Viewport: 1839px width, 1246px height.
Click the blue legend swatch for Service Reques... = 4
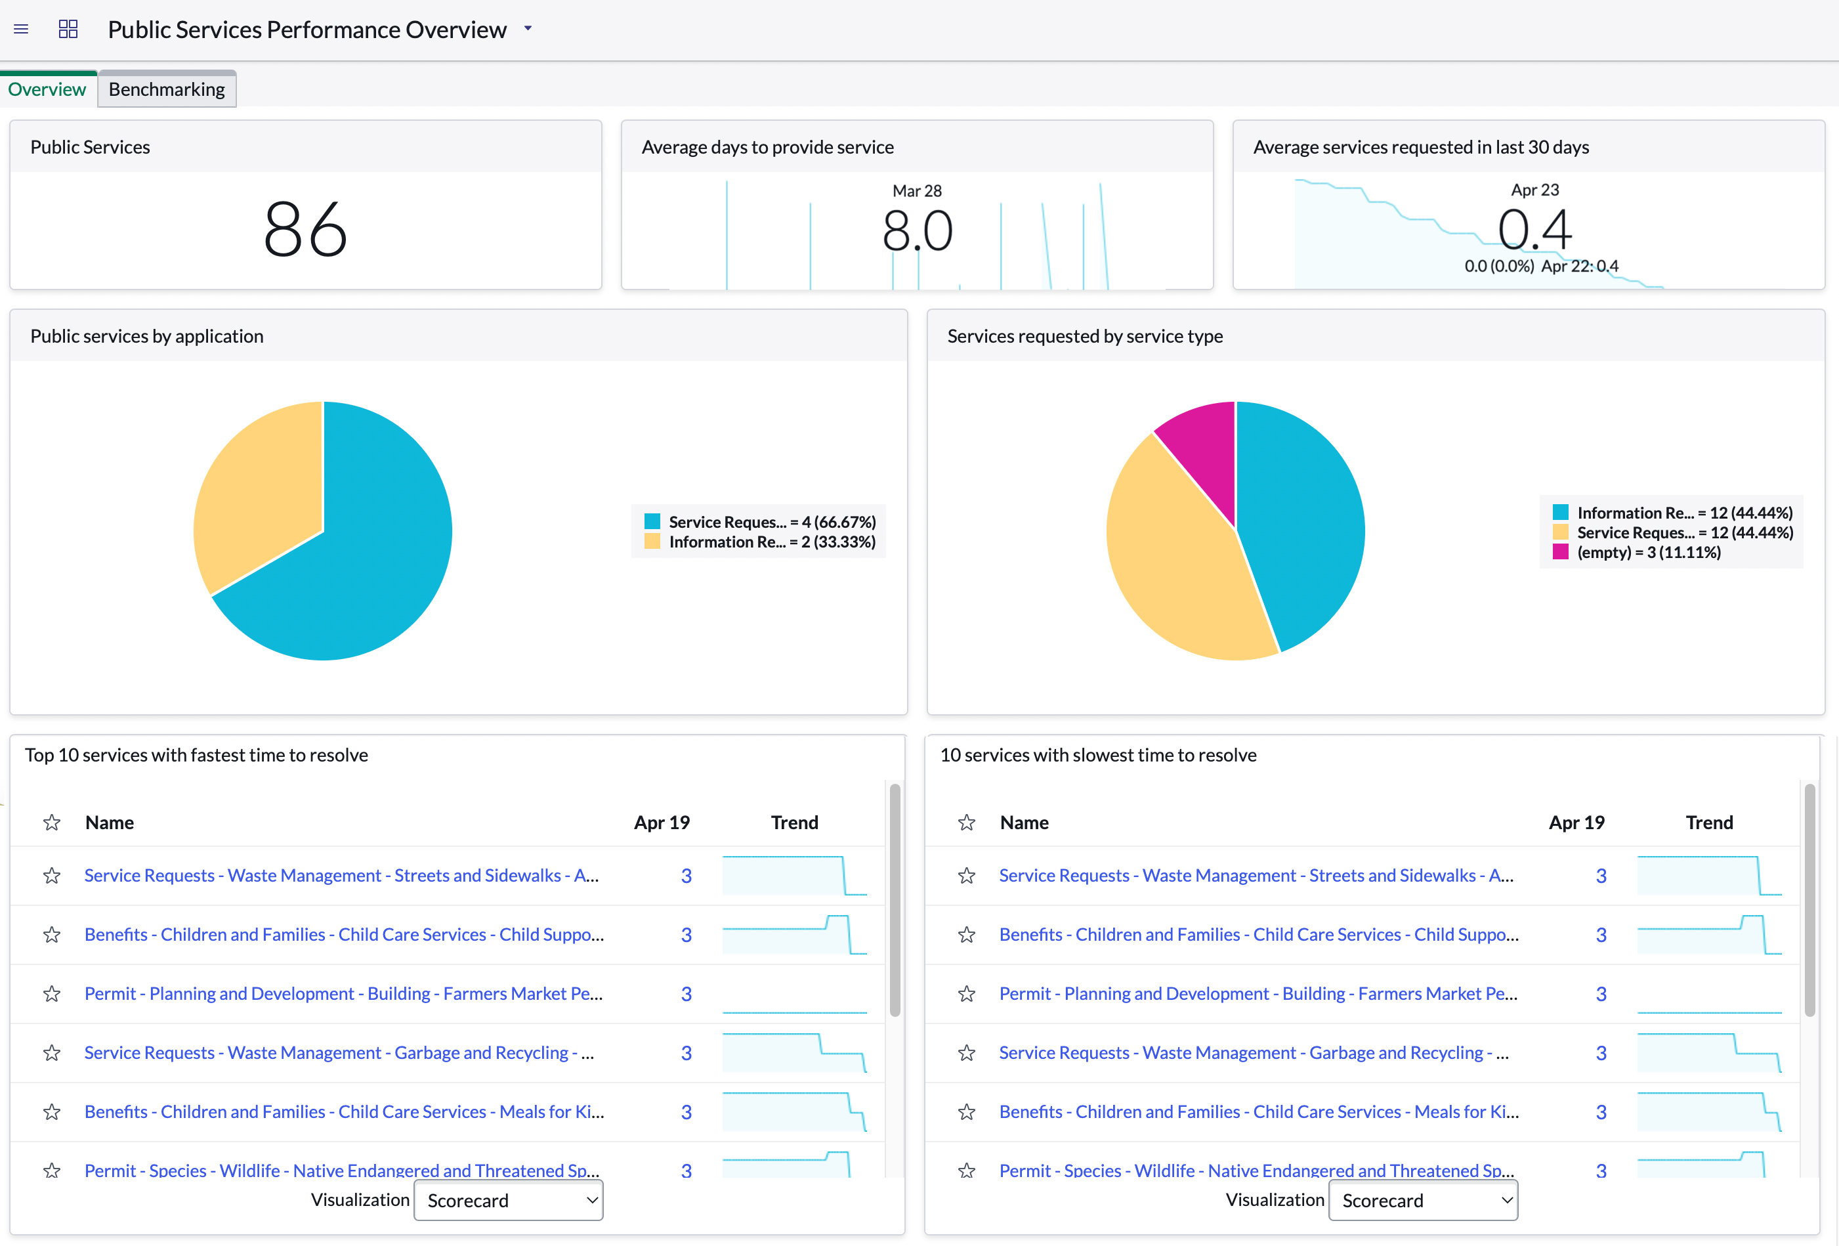click(x=652, y=522)
